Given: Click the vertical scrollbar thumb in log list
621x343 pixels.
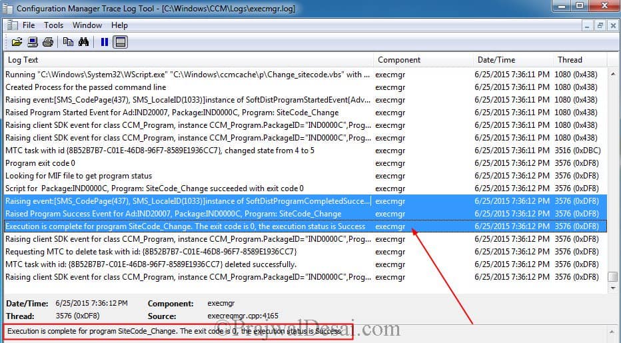Looking at the screenshot, I should tap(613, 276).
